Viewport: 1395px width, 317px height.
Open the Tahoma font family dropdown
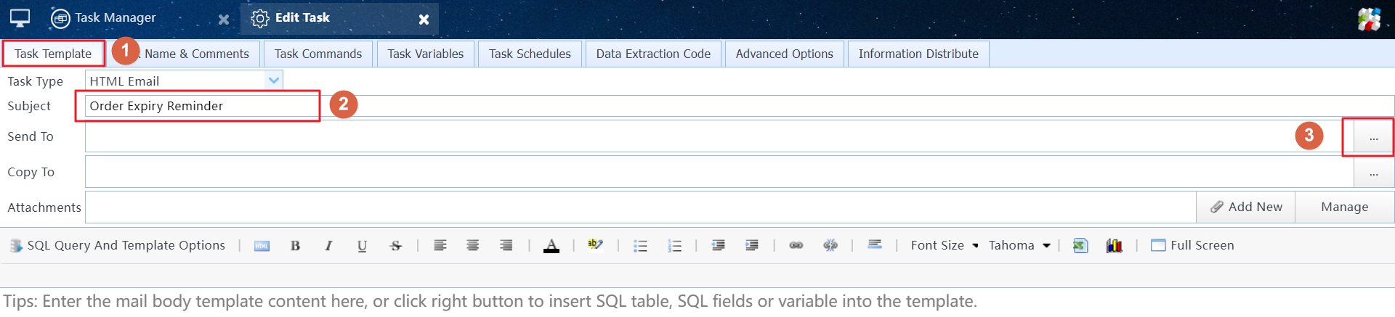click(x=1019, y=246)
